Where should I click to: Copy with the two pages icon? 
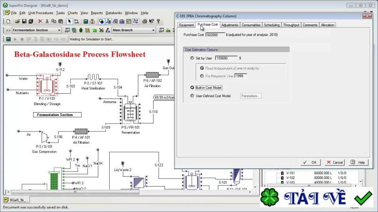point(54,21)
